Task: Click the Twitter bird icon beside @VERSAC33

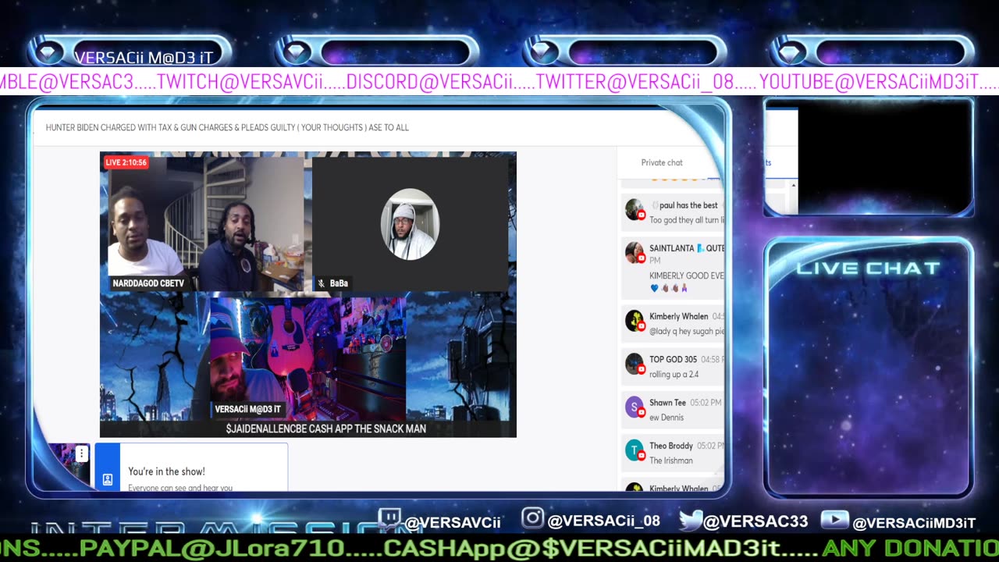Action: [x=691, y=520]
